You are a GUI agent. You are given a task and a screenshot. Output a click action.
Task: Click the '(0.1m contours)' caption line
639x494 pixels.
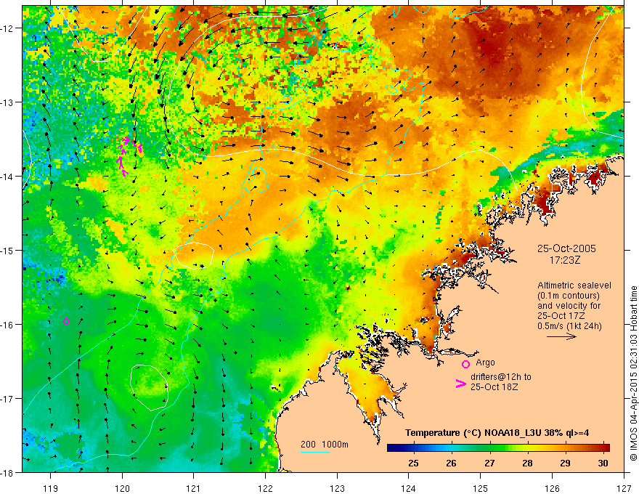click(x=569, y=296)
